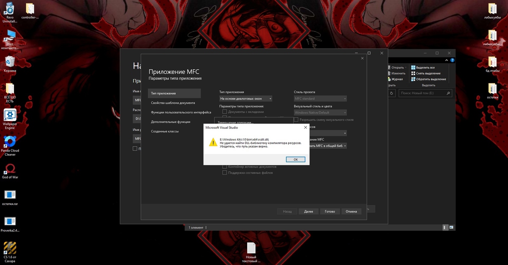Image resolution: width=508 pixels, height=265 pixels.
Task: Open the Windows Native/Default style dropdown
Action: click(320, 113)
